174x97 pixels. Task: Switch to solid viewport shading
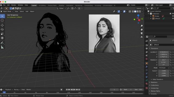(135, 11)
